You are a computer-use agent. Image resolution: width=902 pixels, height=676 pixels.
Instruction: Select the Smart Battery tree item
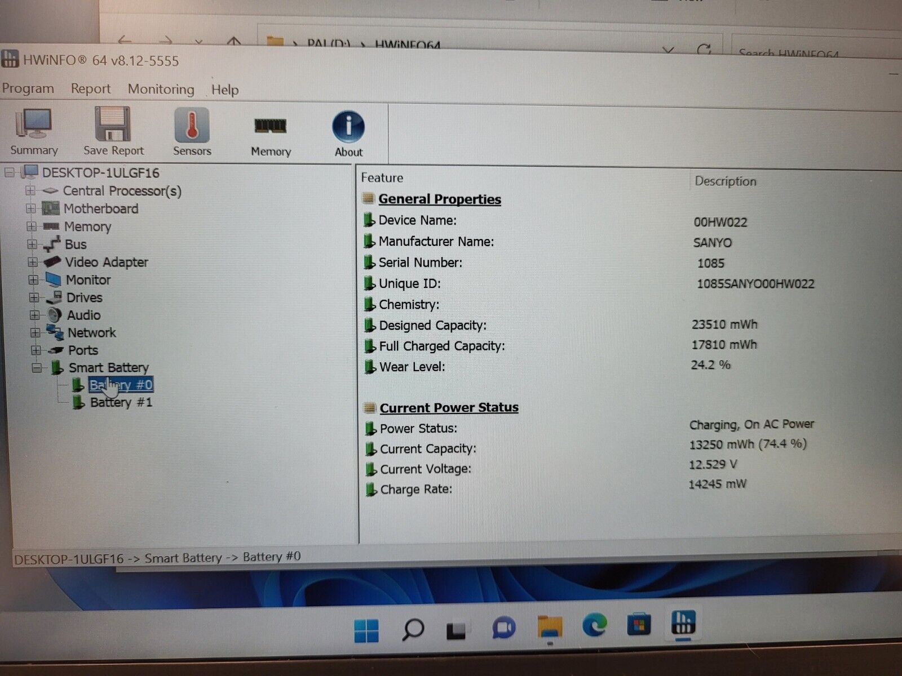pos(109,367)
